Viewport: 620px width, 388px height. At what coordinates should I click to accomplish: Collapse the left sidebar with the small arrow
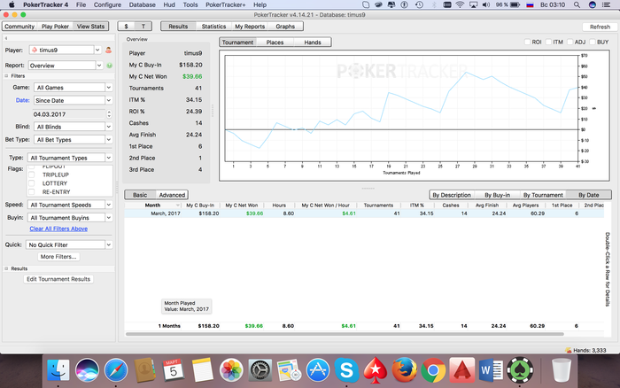pyautogui.click(x=6, y=38)
